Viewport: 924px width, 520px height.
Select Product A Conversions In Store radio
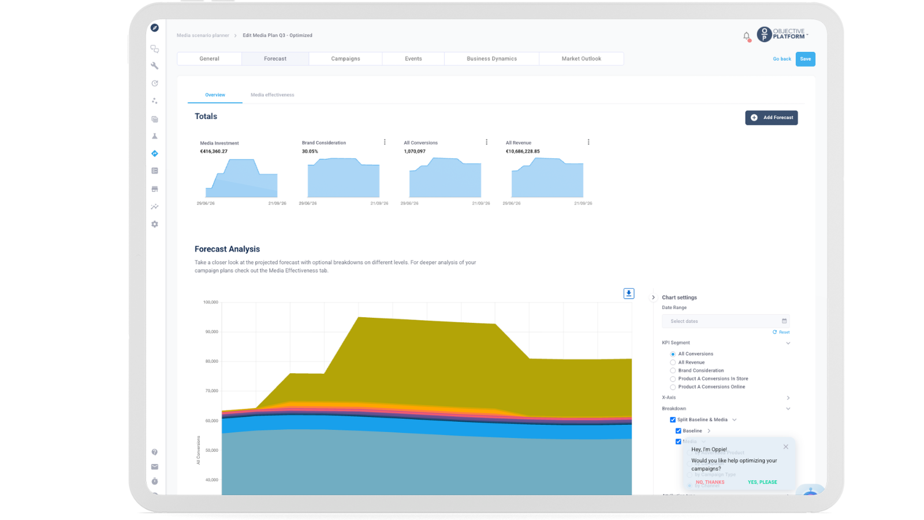(673, 379)
